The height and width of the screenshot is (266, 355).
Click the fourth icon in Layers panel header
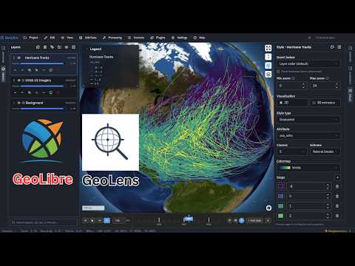tap(59, 47)
